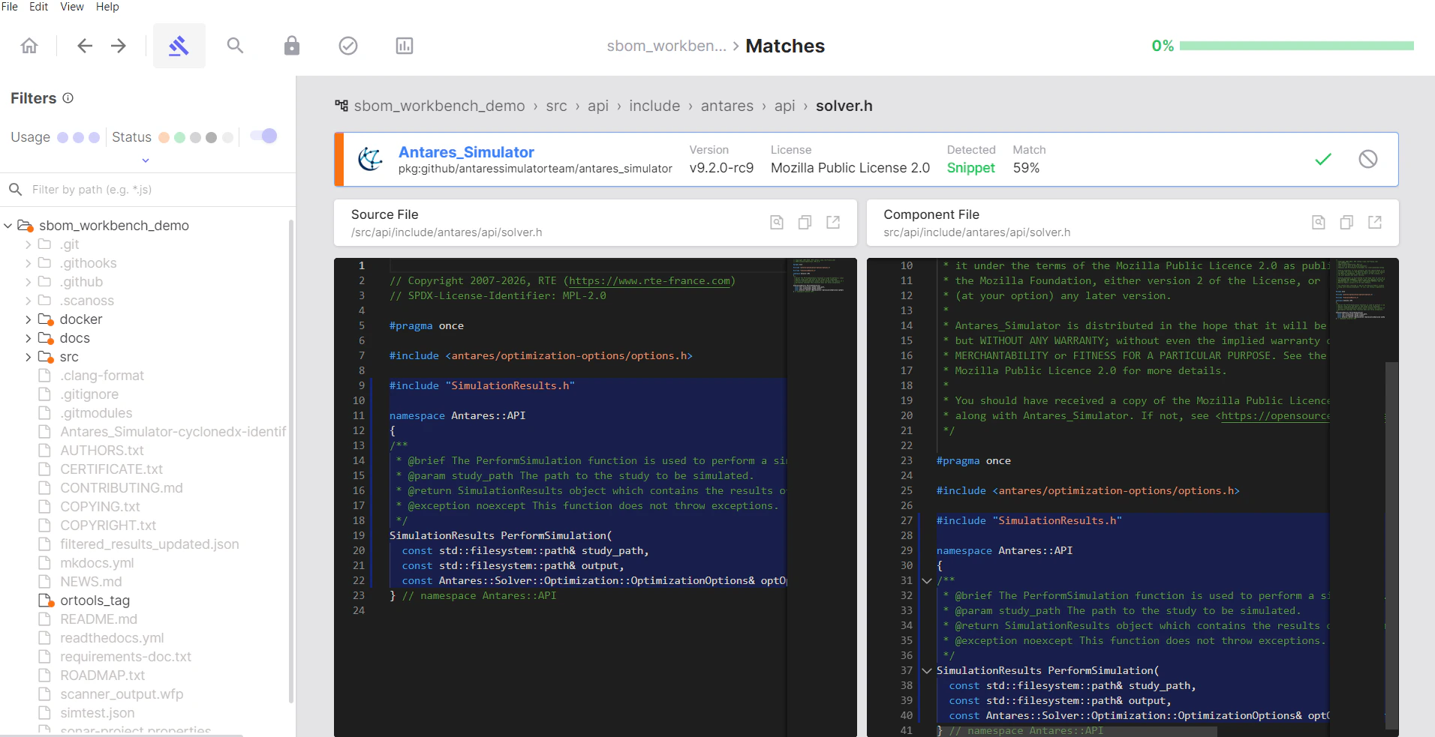The height and width of the screenshot is (737, 1435).
Task: Open the View menu
Action: 71,7
